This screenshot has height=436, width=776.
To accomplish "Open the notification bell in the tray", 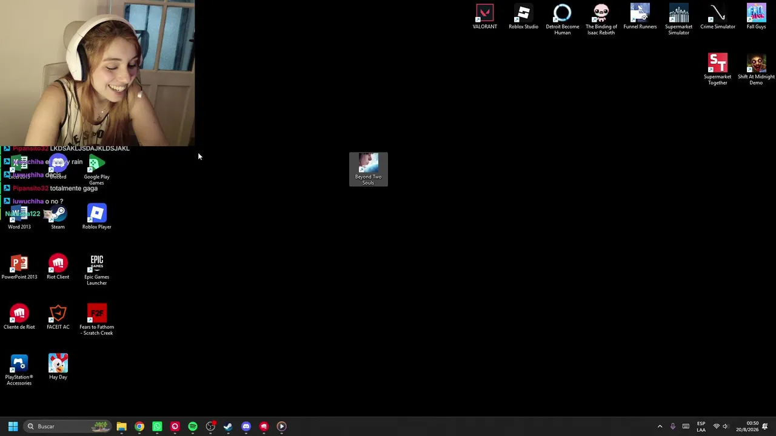I will (765, 426).
